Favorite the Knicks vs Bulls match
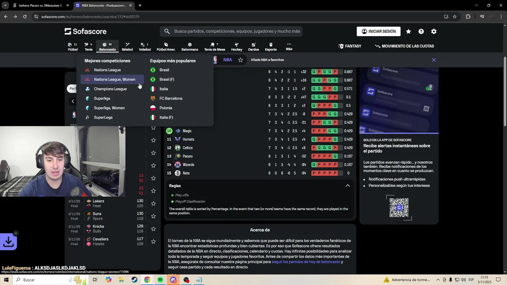 point(153,229)
